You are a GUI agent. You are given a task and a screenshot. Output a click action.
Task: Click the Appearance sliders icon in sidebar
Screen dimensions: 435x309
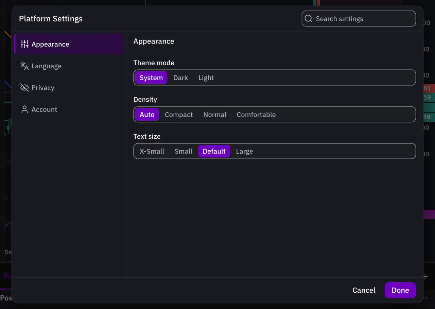(x=24, y=44)
